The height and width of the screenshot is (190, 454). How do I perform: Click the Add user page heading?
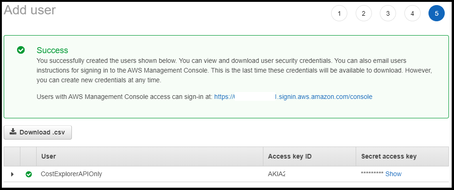tap(30, 10)
